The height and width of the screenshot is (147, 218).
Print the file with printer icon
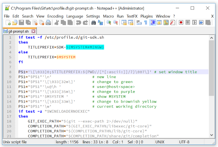coord(48,23)
